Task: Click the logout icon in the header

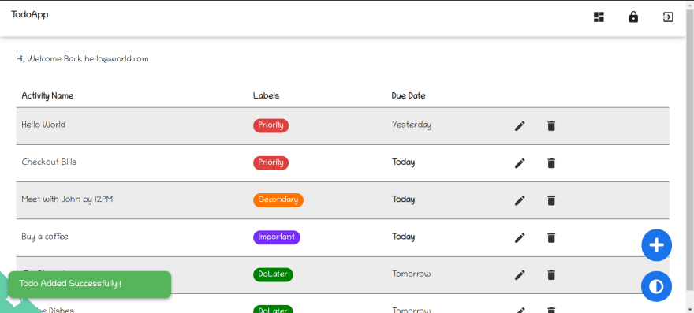Action: pos(668,17)
